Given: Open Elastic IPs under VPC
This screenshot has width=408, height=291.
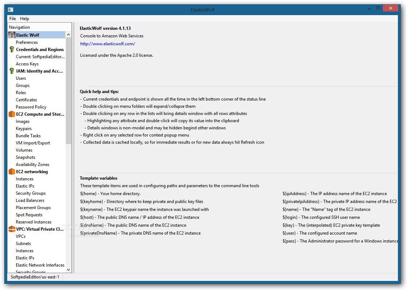Looking at the screenshot, I should coord(25,258).
